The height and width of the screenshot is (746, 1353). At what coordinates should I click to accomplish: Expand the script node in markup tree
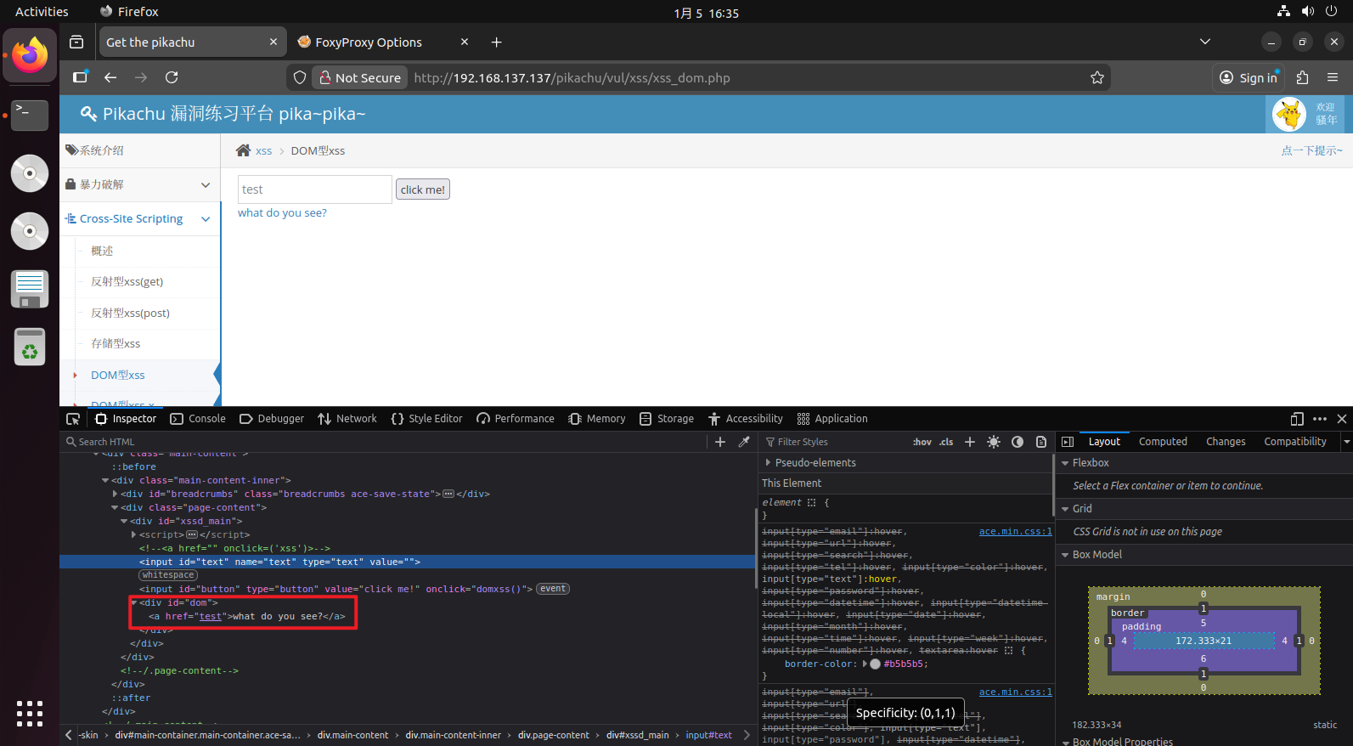133,534
